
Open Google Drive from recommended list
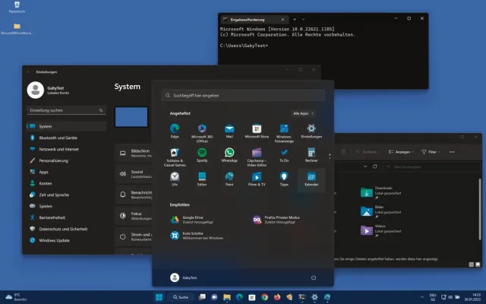[199, 219]
